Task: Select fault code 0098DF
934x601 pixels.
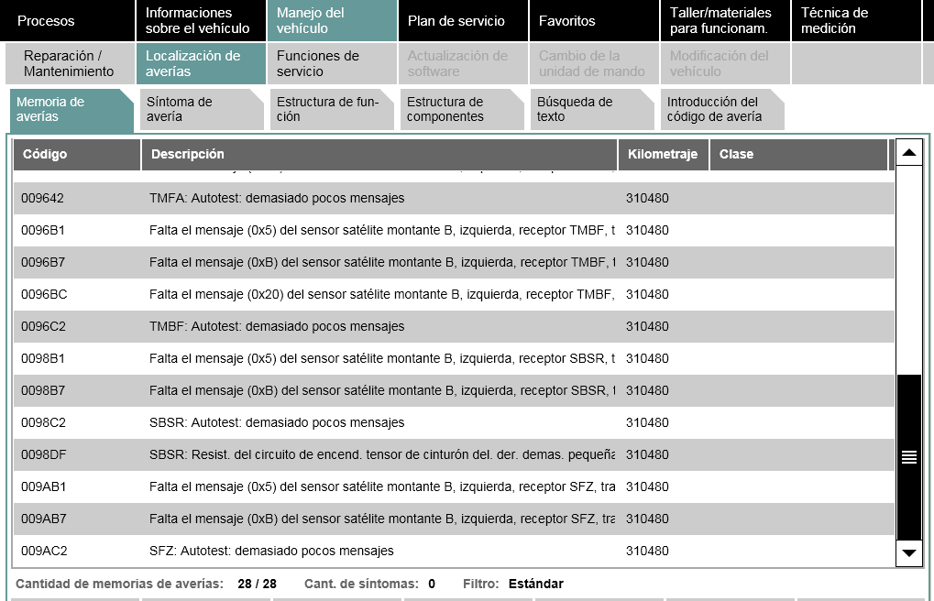Action: 454,455
